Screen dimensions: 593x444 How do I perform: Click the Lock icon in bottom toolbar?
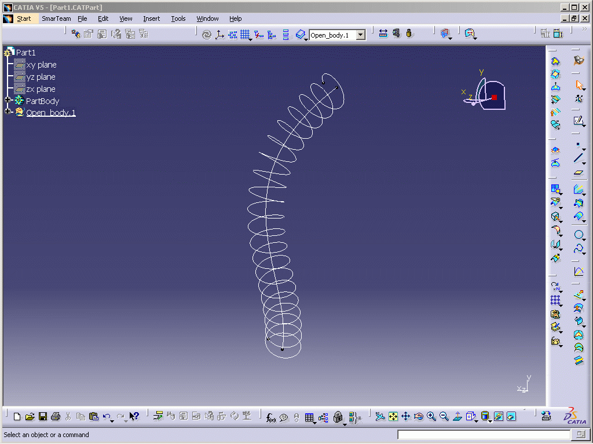point(338,417)
